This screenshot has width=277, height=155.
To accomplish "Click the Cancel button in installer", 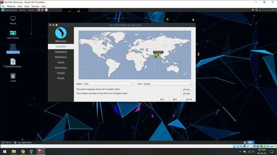I will click(189, 99).
